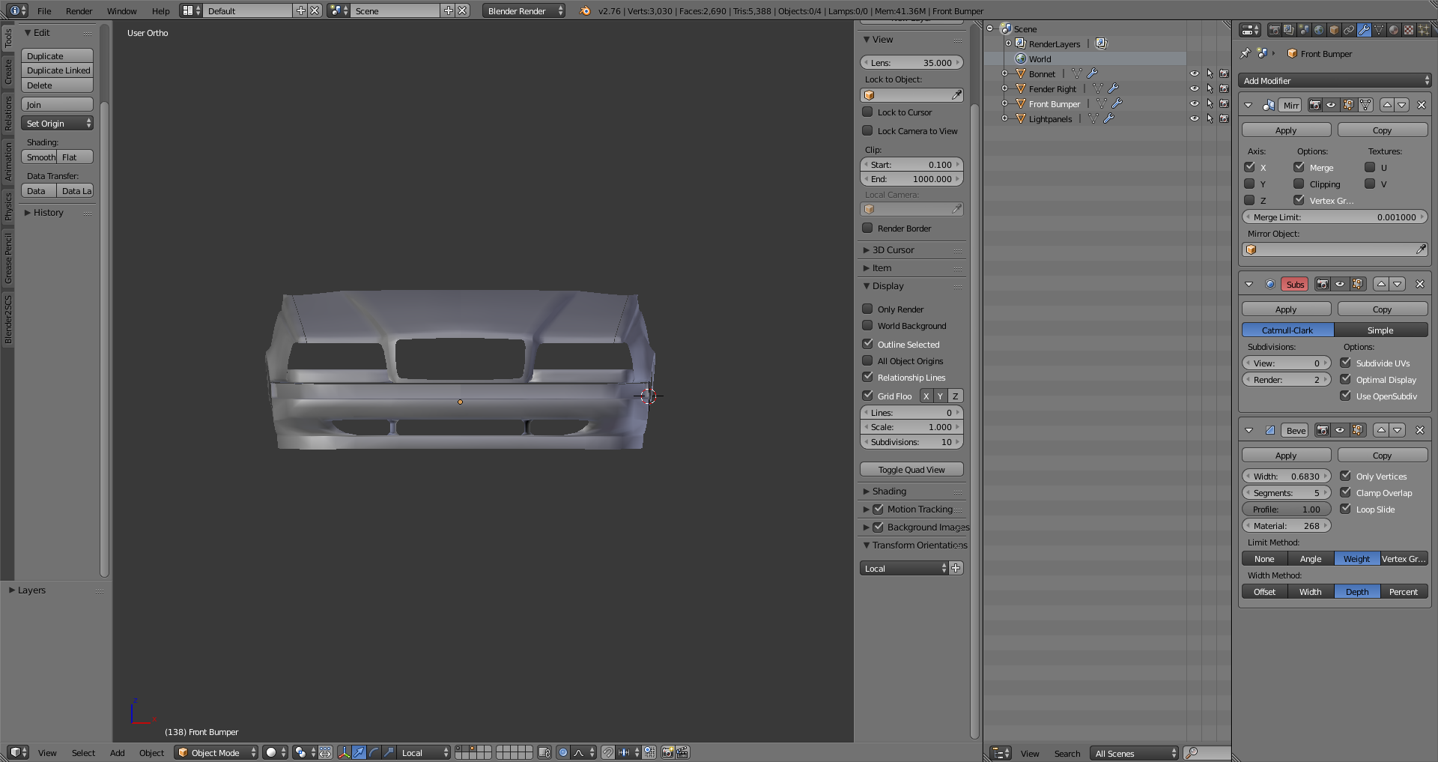Open the Constraints chain-link tab
The image size is (1438, 762).
pos(1349,30)
